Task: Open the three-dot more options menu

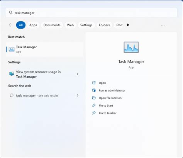Action: point(163,25)
